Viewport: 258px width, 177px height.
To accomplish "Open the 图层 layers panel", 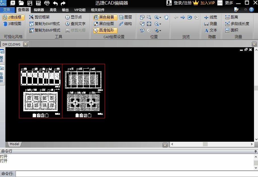I will [x=125, y=17].
